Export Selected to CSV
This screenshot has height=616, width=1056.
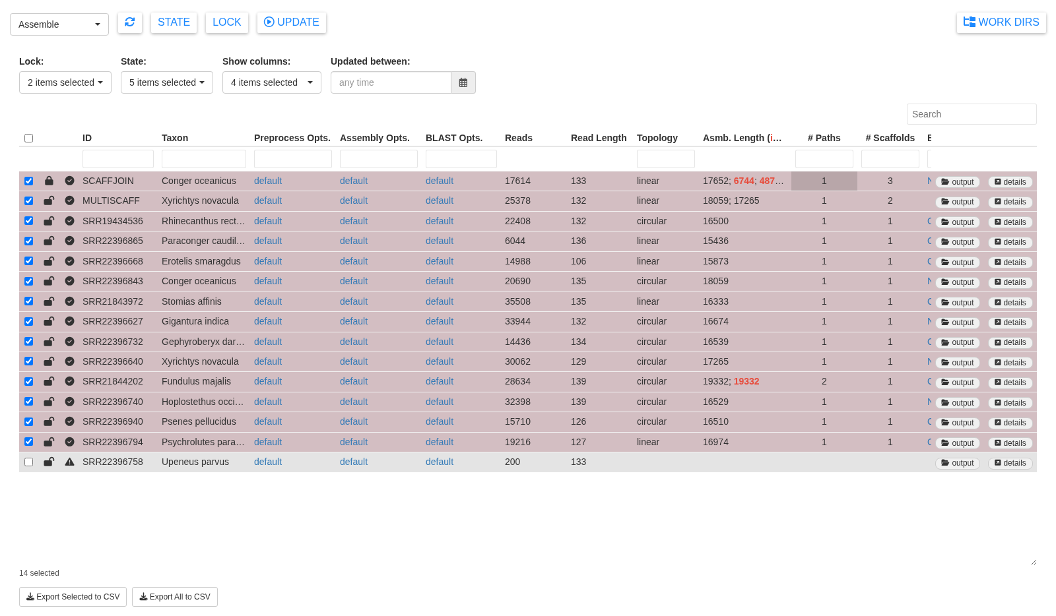tap(73, 597)
